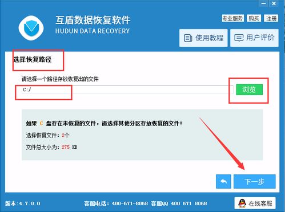Click the QQ penguin icon
Image resolution: width=285 pixels, height=212 pixels.
[242, 203]
